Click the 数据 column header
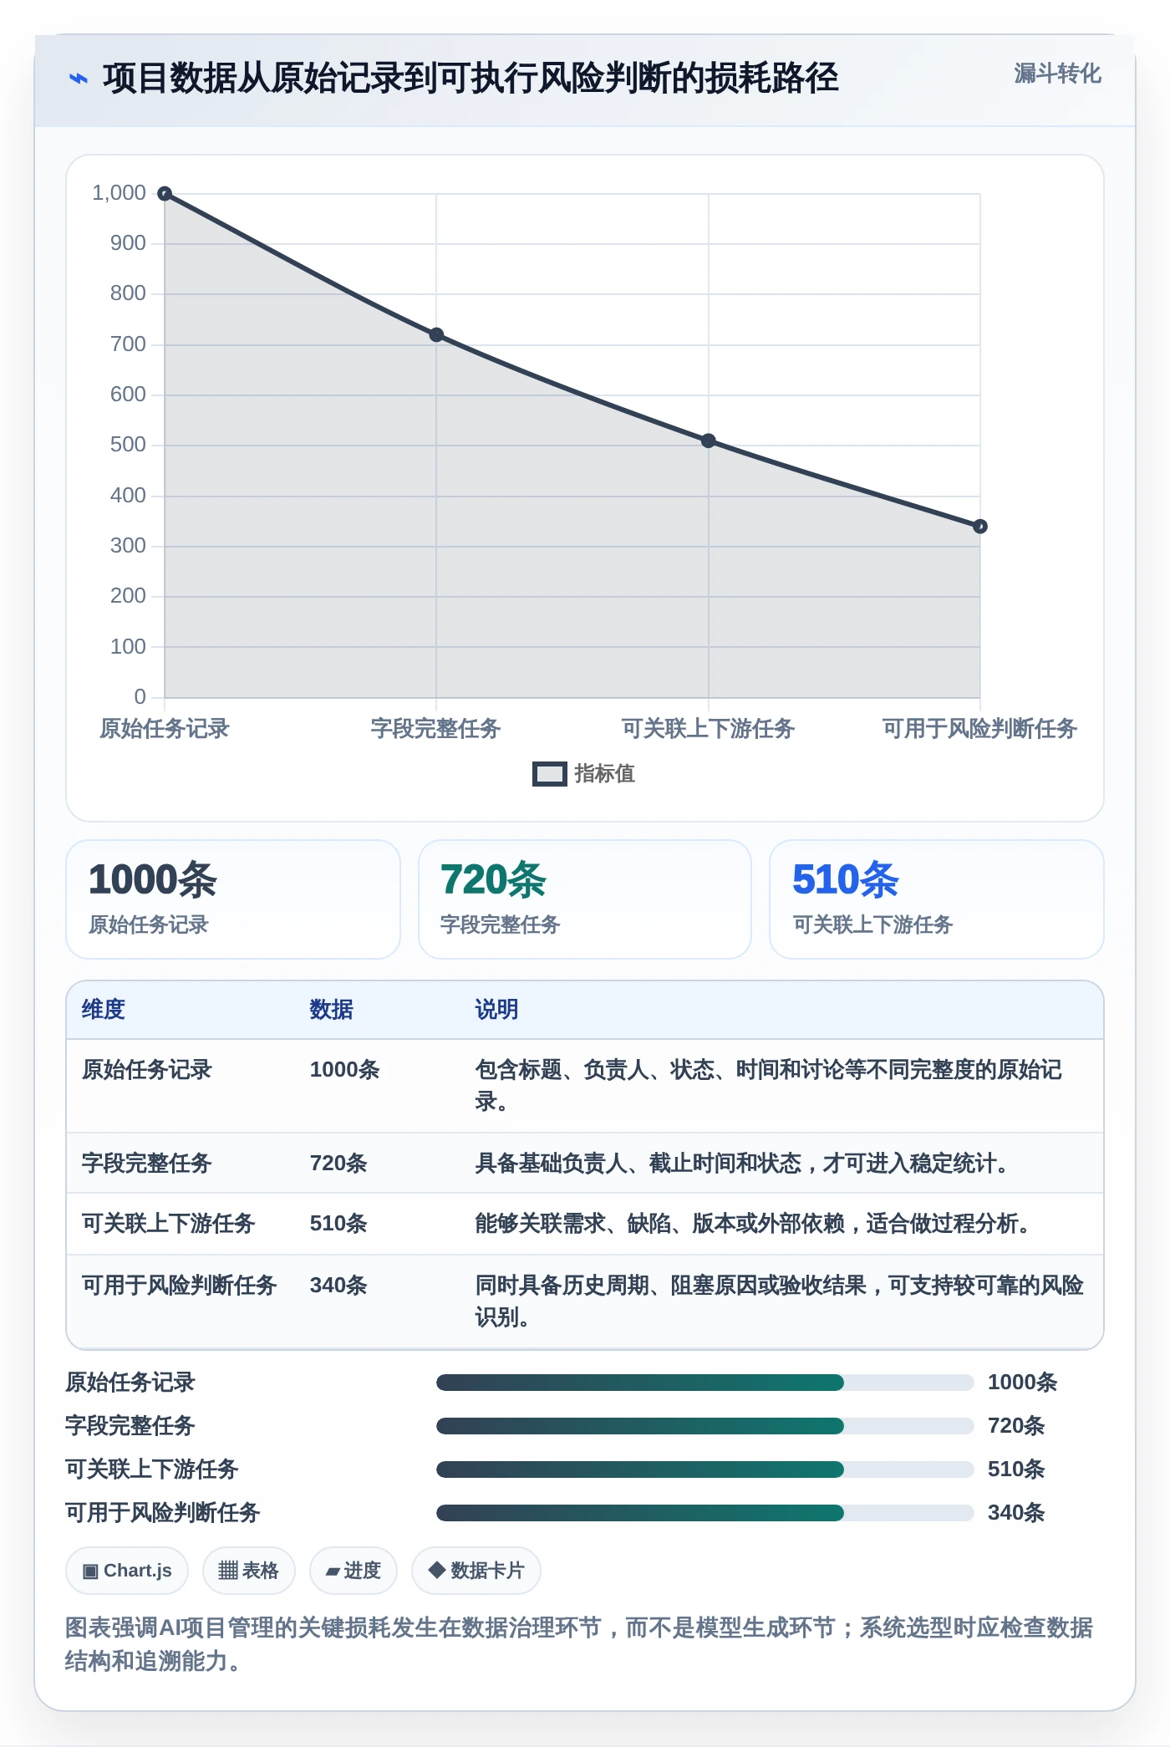Image resolution: width=1170 pixels, height=1747 pixels. [x=332, y=1010]
